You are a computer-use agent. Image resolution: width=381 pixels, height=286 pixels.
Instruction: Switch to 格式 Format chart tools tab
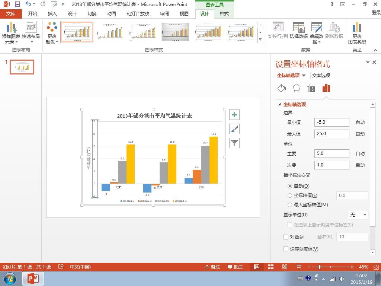224,14
